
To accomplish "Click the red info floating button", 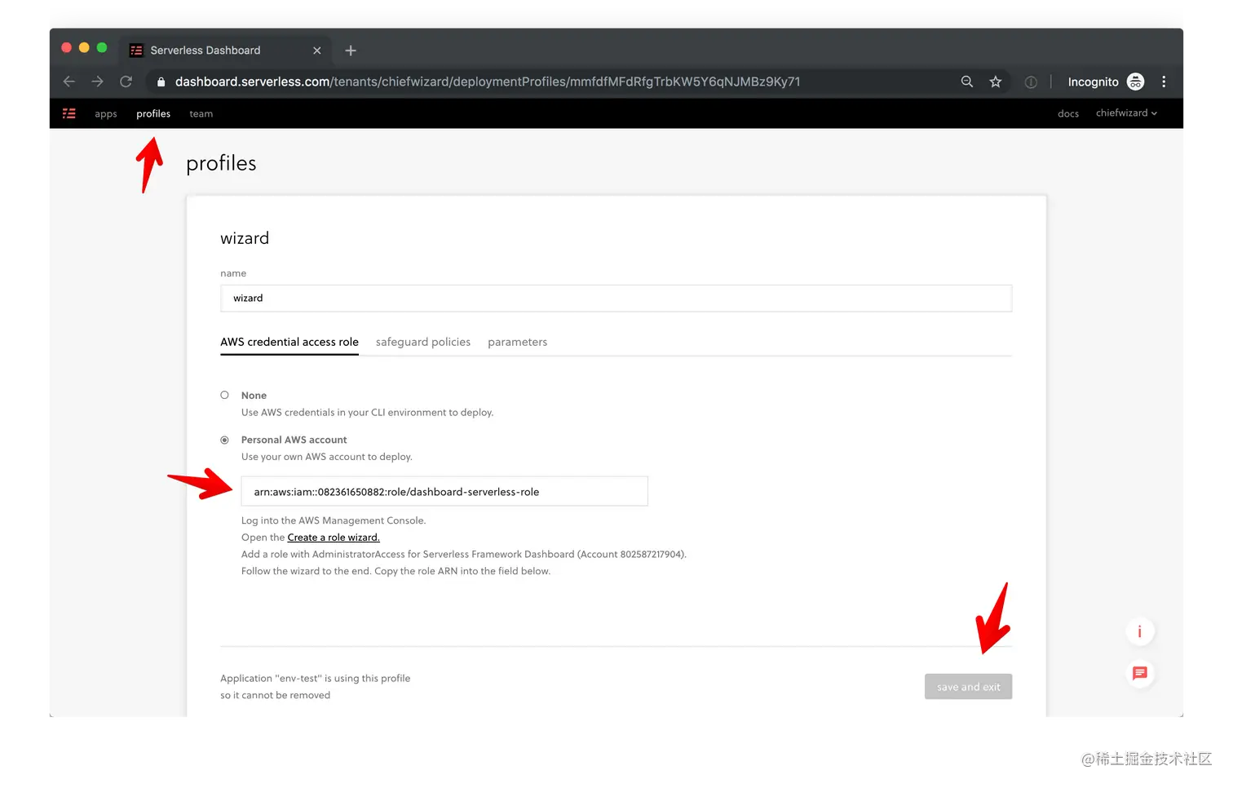I will click(x=1140, y=631).
